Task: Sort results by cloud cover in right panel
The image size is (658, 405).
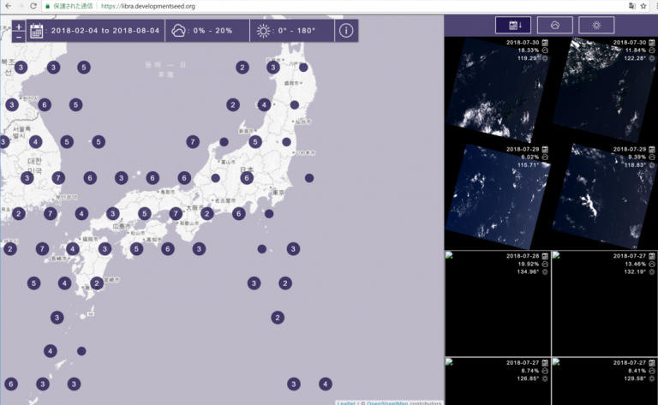Action: 555,25
